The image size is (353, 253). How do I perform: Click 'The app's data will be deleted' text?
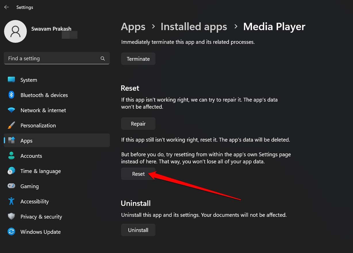254,140
